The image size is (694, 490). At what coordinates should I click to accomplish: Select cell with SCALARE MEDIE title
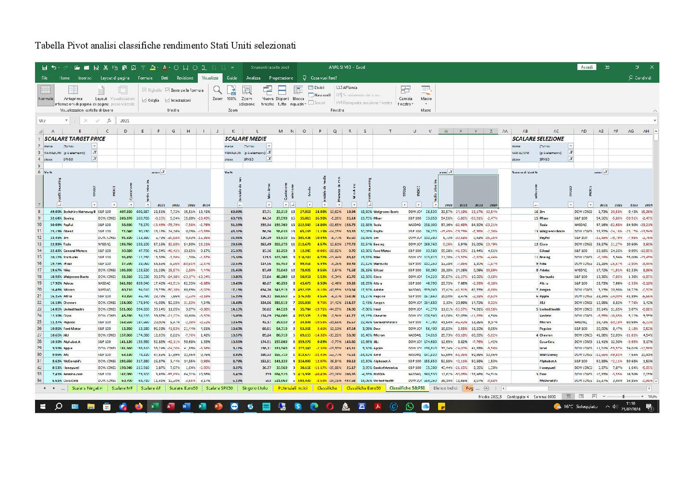click(245, 139)
